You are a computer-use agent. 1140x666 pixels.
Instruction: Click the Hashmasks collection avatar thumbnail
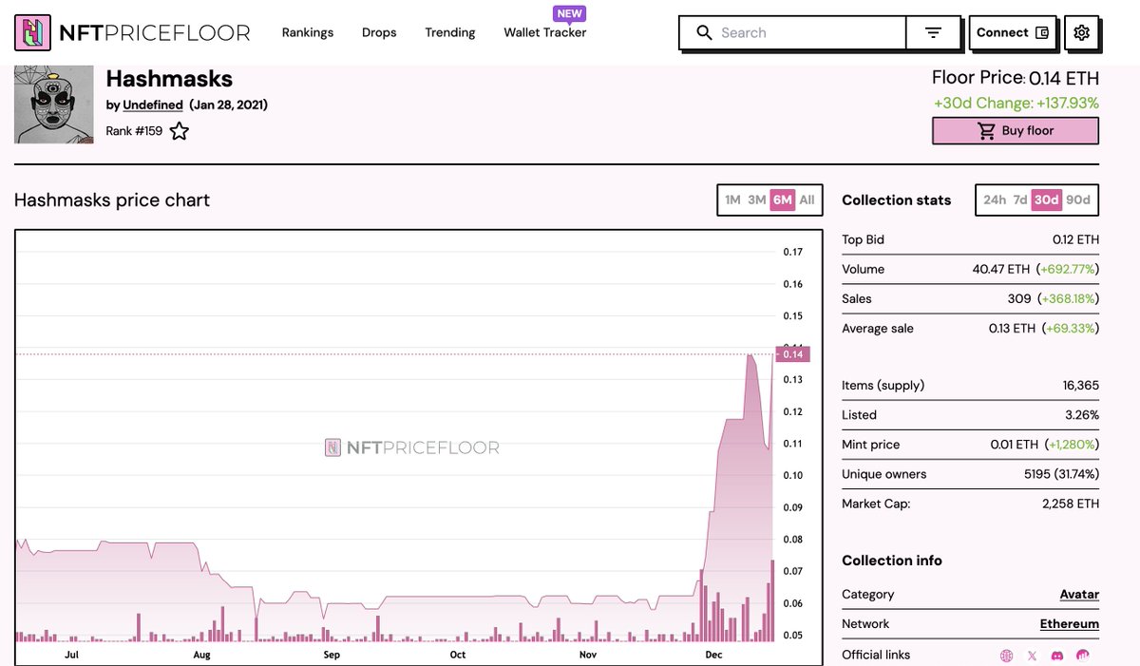53,105
